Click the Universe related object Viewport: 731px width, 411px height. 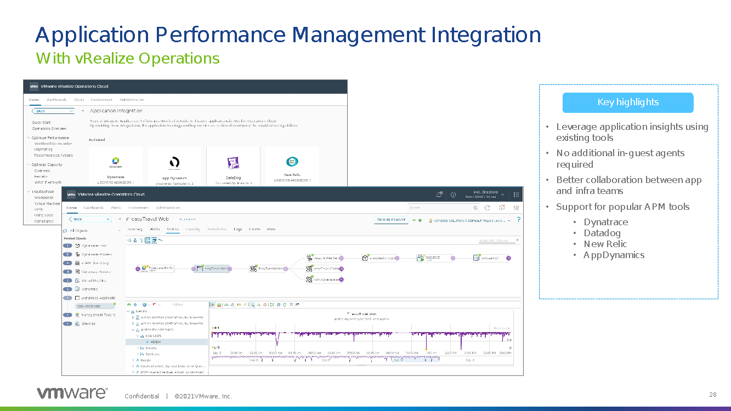[88, 323]
